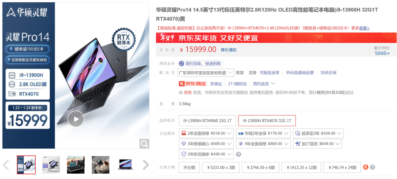The height and width of the screenshot is (179, 397).
Task: Click the 高价回收 recycle icon
Action: 181,64
